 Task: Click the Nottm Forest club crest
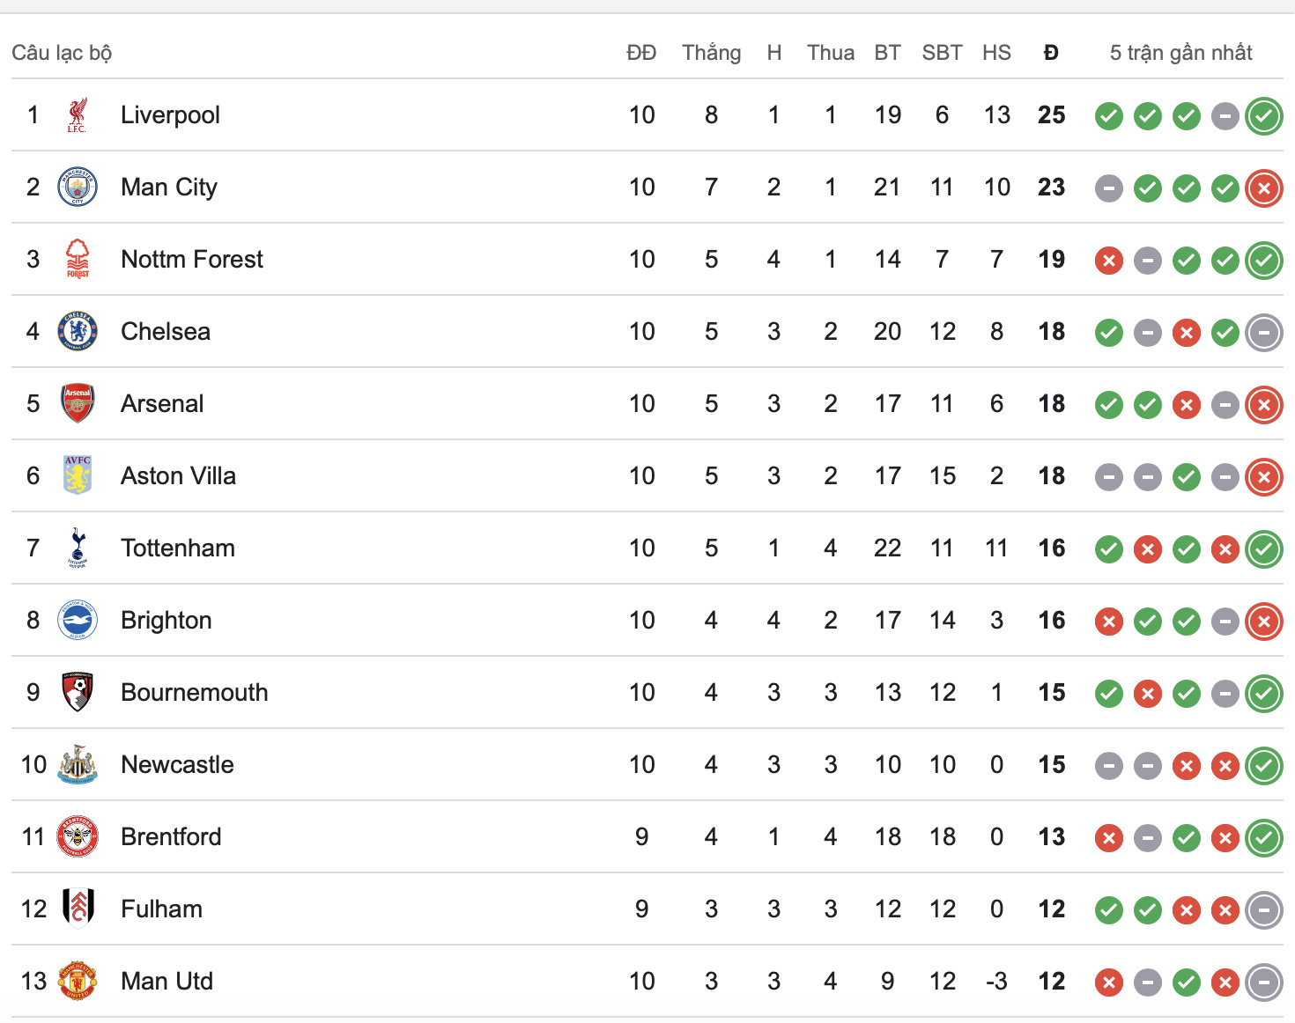pos(78,260)
